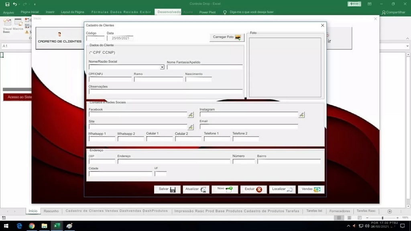
Task: Click the Novo record button
Action: coord(225,189)
